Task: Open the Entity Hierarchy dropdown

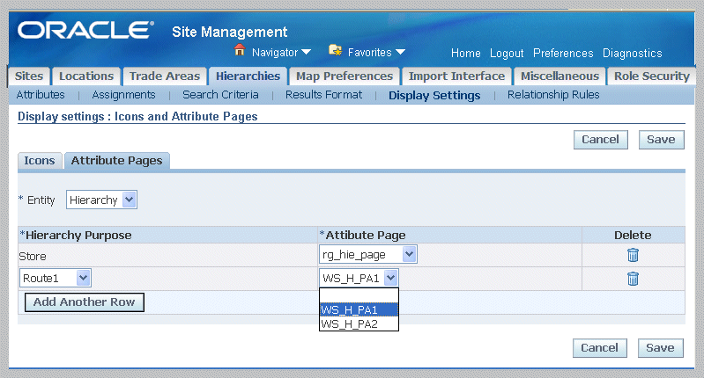Action: pyautogui.click(x=101, y=200)
